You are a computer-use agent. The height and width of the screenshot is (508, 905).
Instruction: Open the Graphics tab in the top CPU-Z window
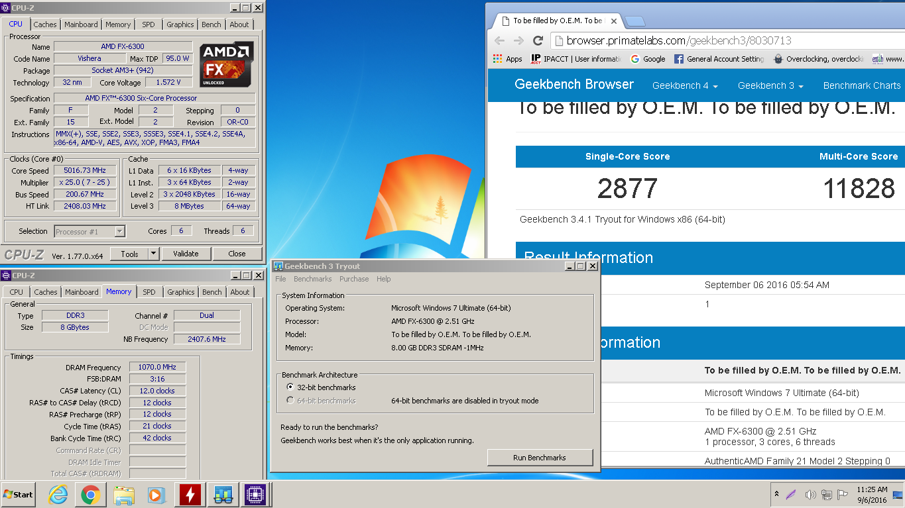pos(180,25)
